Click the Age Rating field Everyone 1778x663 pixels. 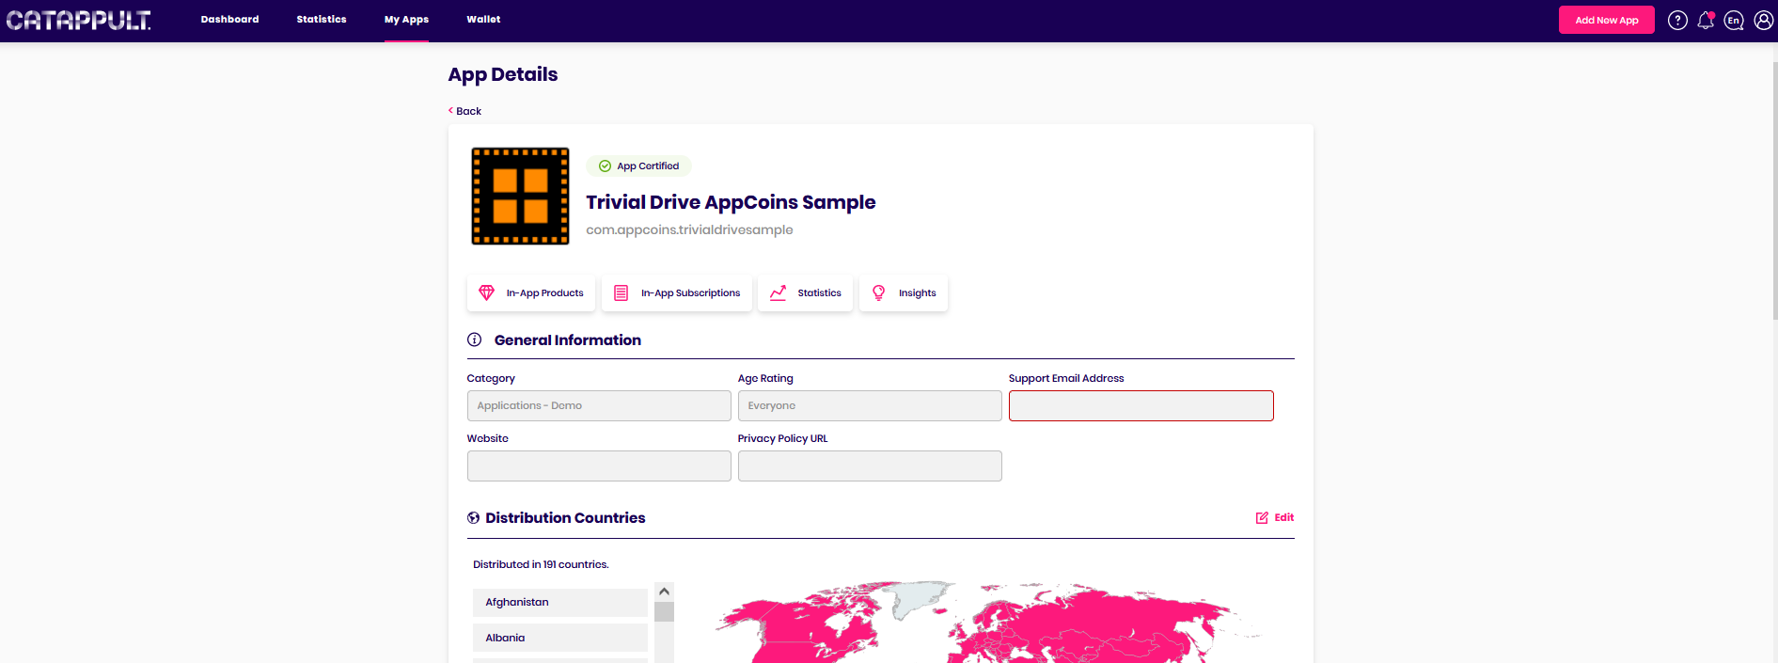(x=870, y=405)
